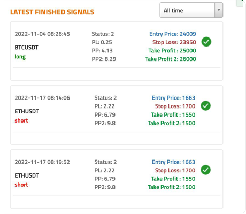
Task: Click Entry Price: 24009
Action: [x=173, y=34]
